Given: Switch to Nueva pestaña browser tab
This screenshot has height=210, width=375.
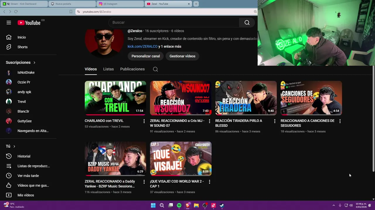Looking at the screenshot, I should (72, 4).
